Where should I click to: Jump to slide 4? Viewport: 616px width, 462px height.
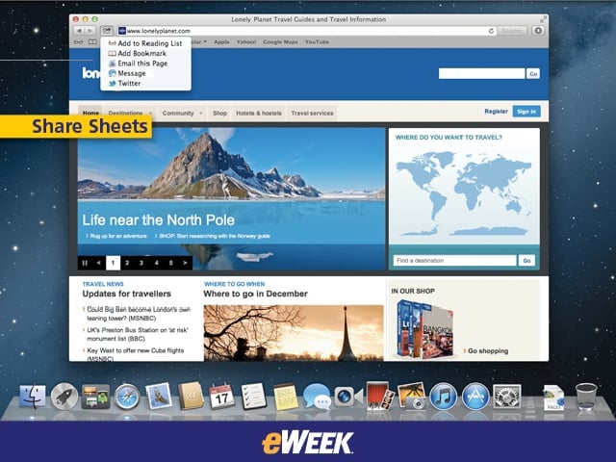point(156,263)
